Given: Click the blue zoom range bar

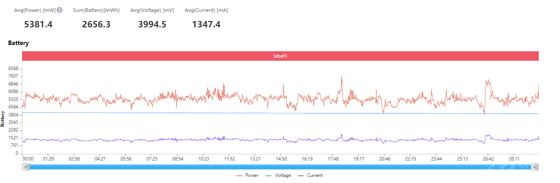Looking at the screenshot, I should click(280, 167).
